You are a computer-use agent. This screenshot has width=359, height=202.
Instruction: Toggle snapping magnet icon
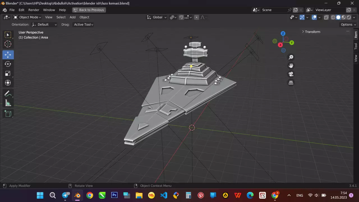point(181,17)
